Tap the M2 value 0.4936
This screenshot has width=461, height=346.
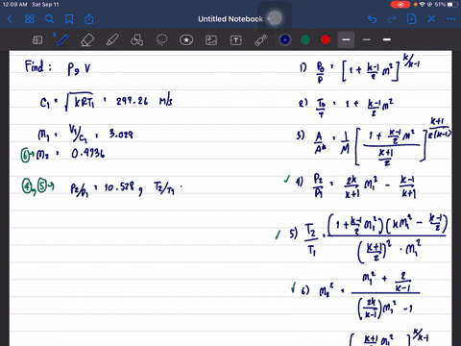[x=88, y=154]
